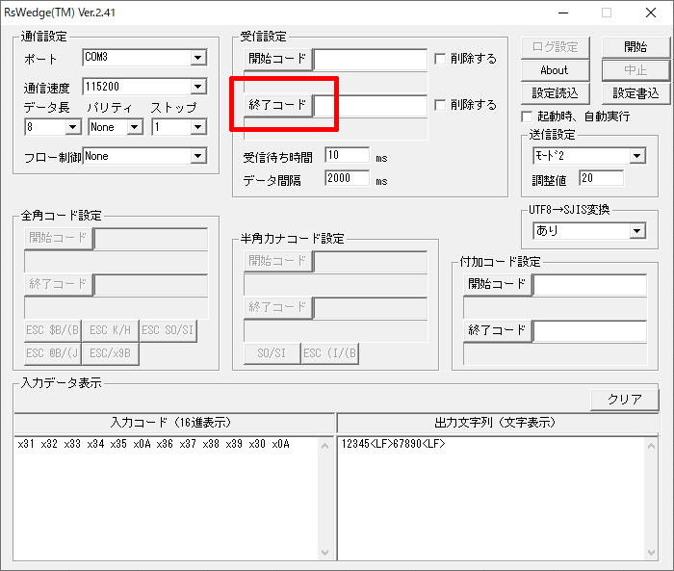Click the 出力文字列（文字表示） column header
This screenshot has height=571, width=674.
point(498,423)
